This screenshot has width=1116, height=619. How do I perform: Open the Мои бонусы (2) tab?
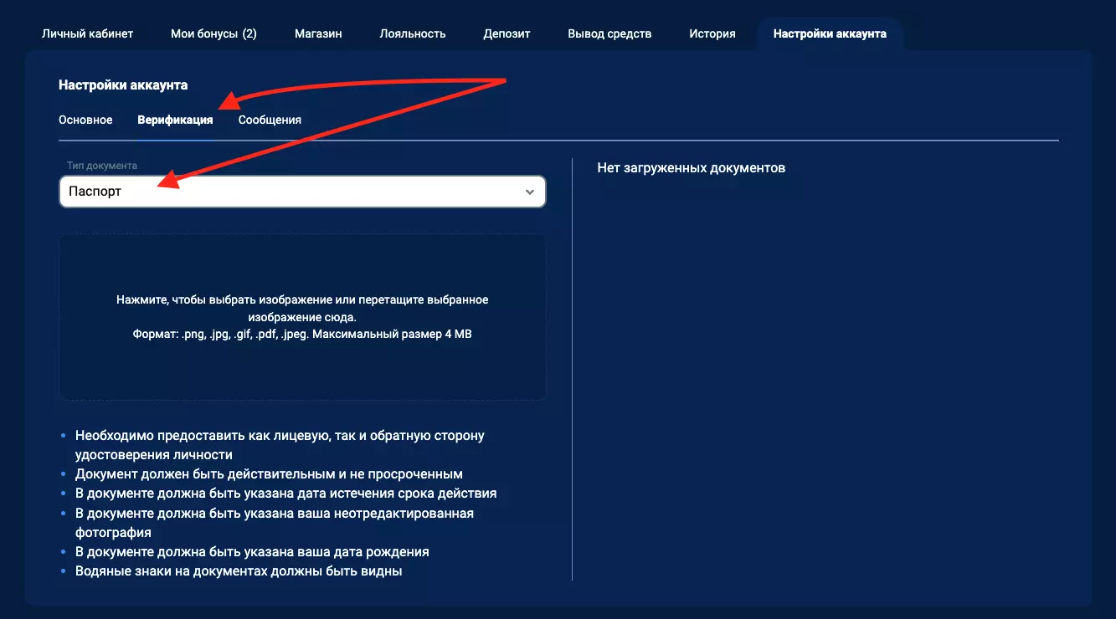tap(213, 33)
